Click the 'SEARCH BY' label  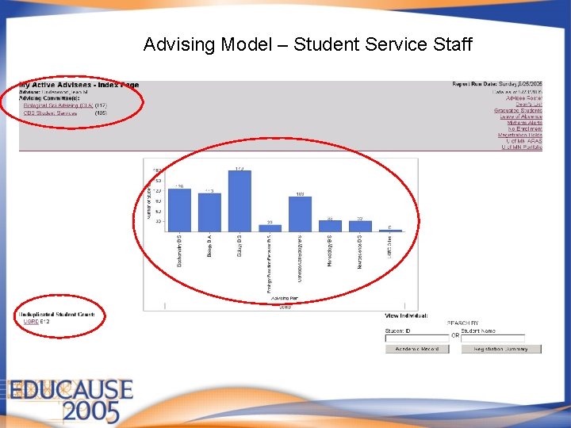[x=463, y=323]
